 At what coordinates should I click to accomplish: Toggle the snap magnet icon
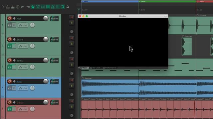click(x=63, y=7)
